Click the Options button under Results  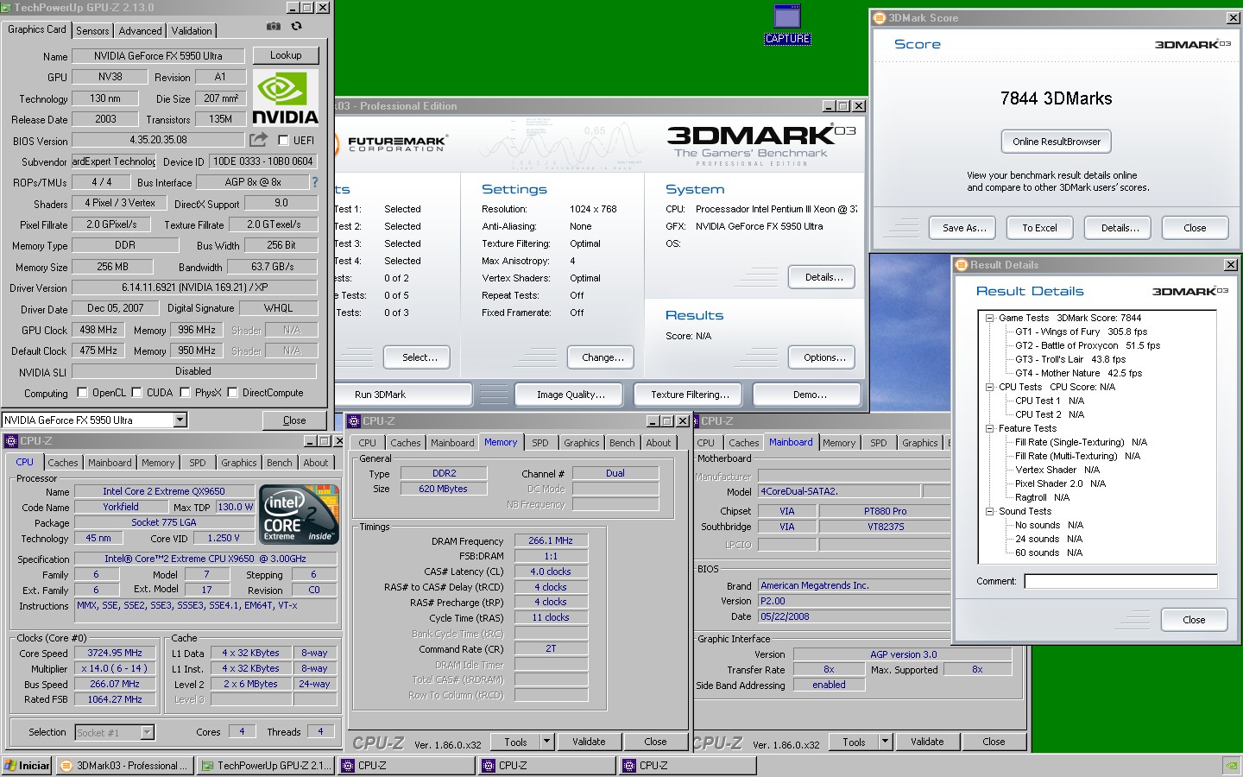822,357
